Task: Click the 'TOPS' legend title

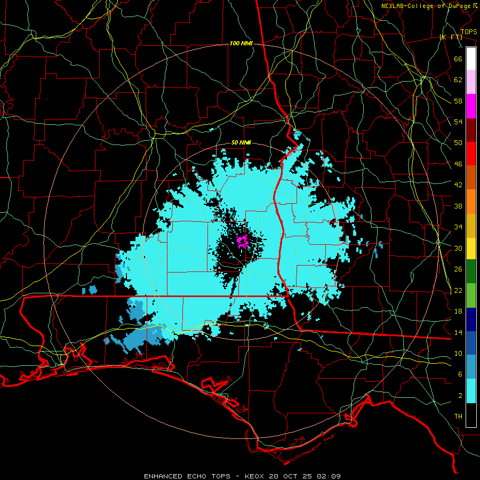Action: coord(469,32)
